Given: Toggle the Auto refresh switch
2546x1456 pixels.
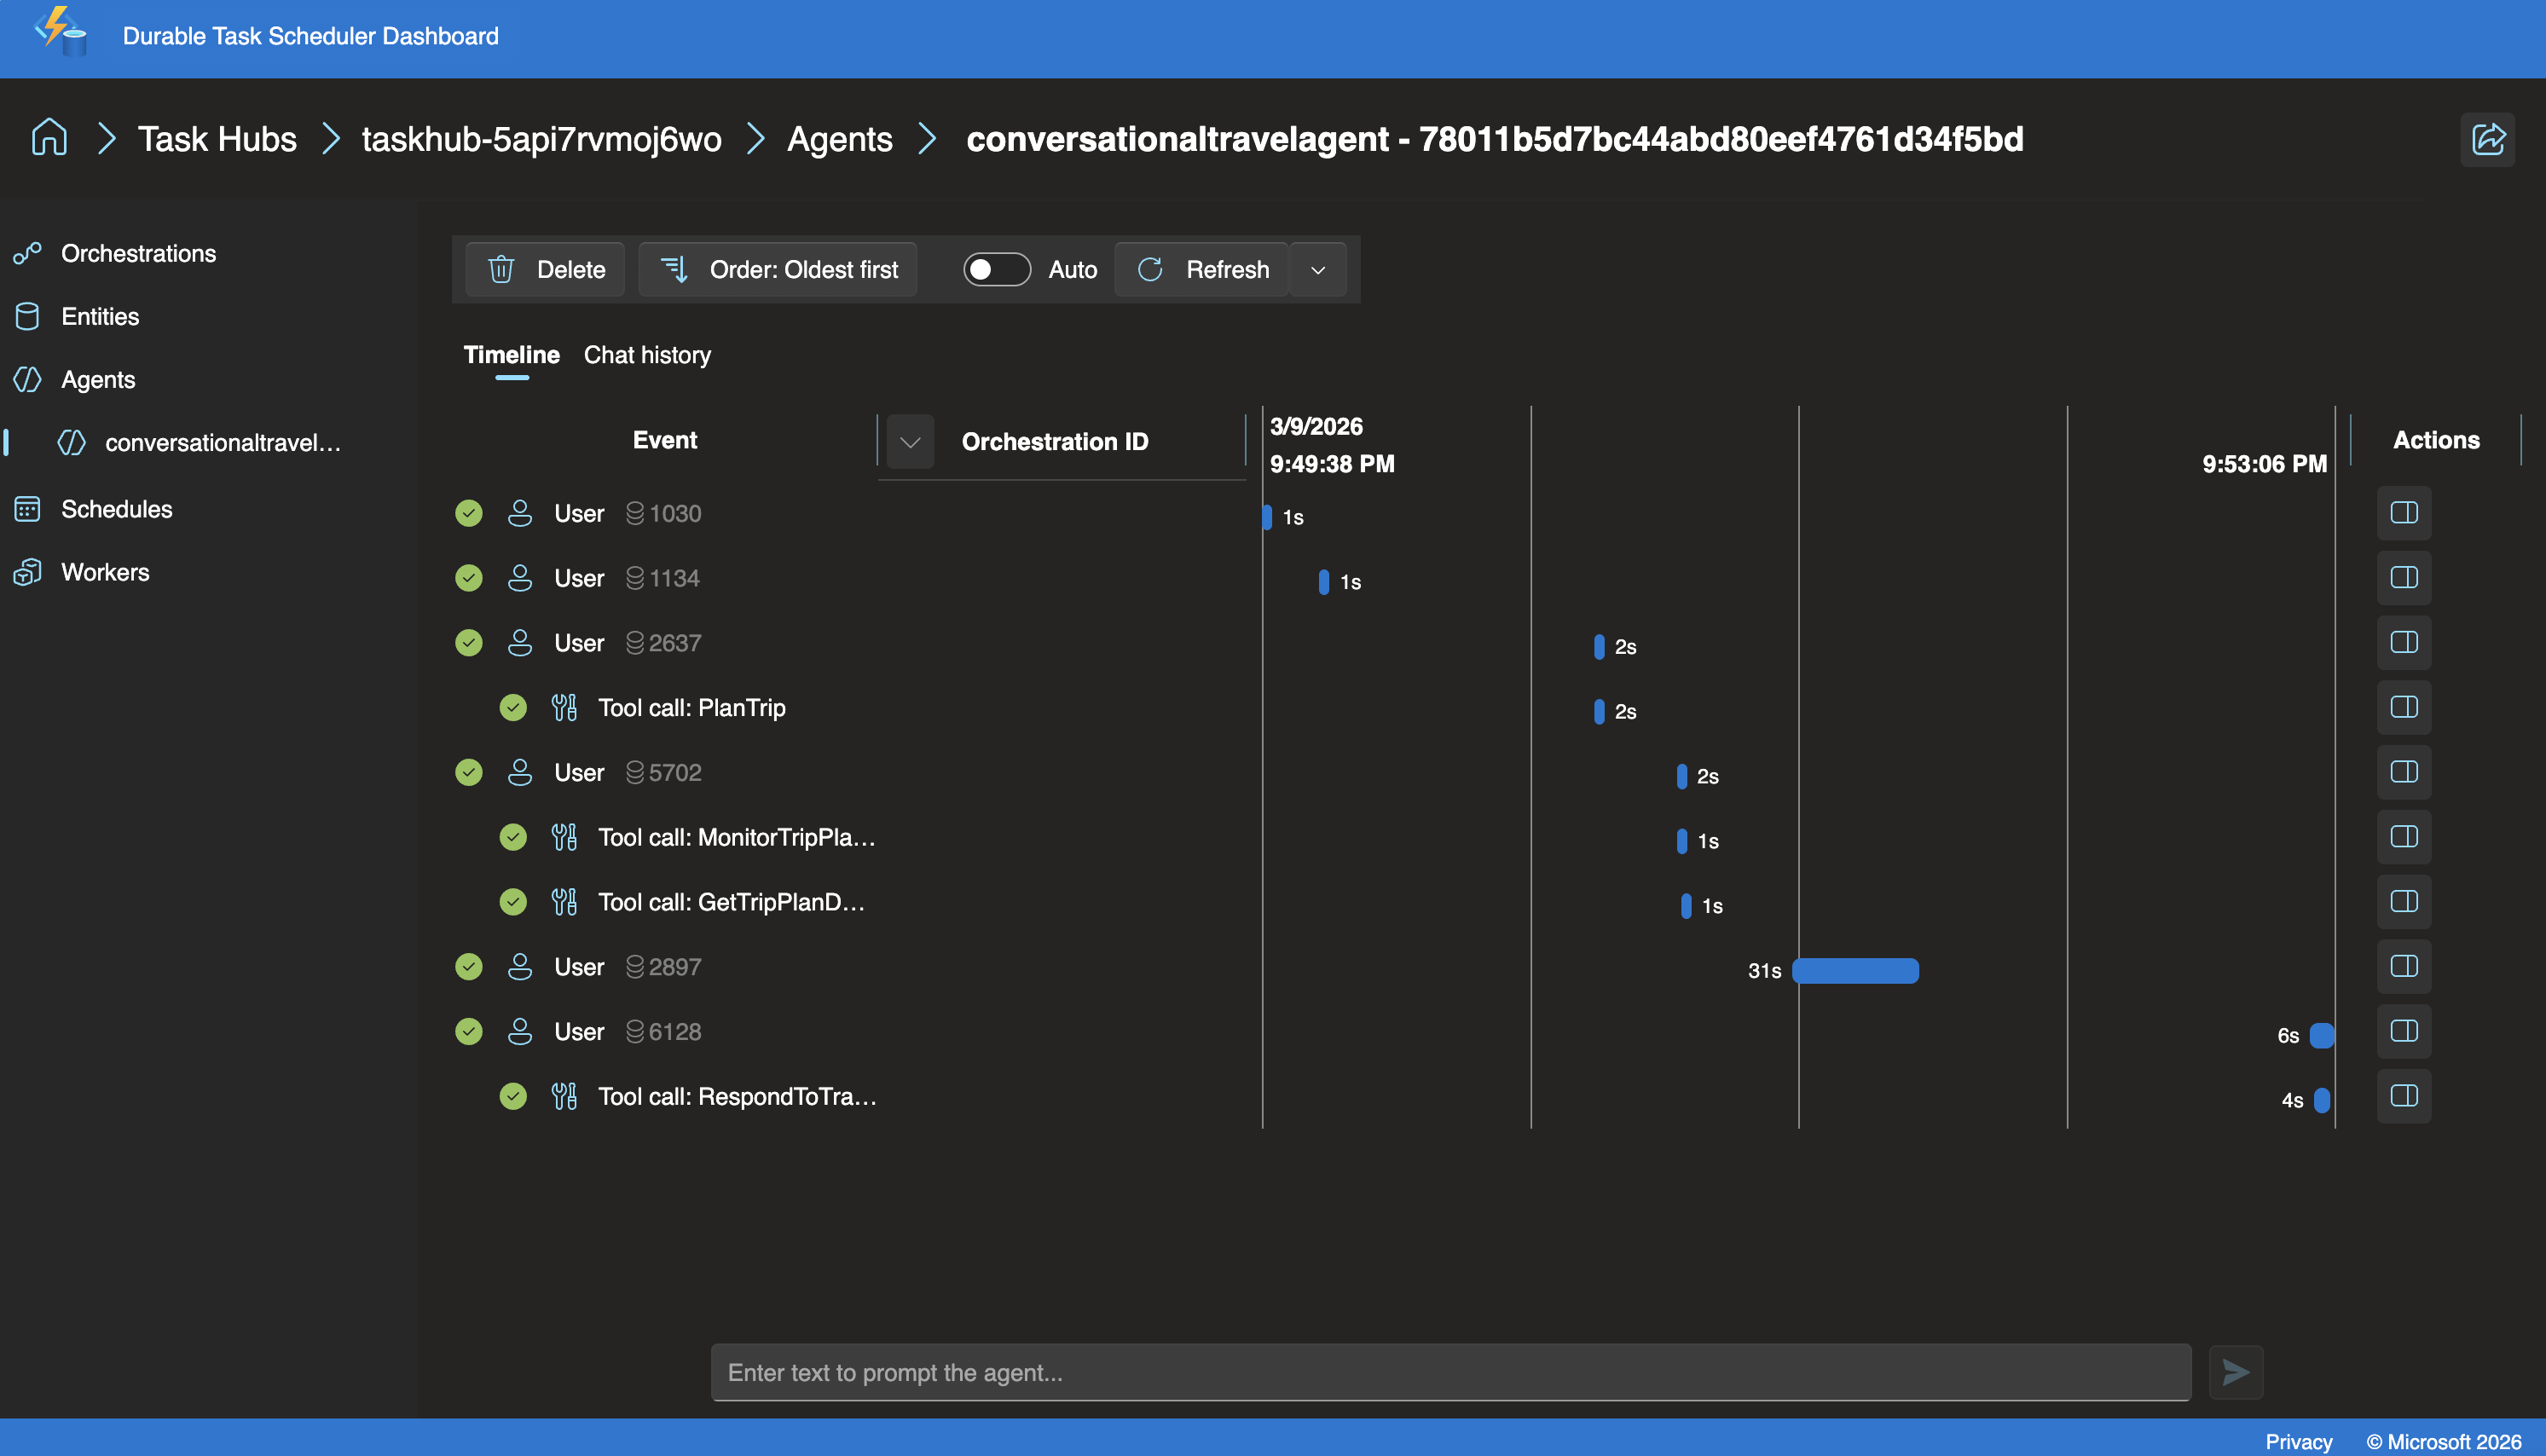Looking at the screenshot, I should click(x=996, y=269).
